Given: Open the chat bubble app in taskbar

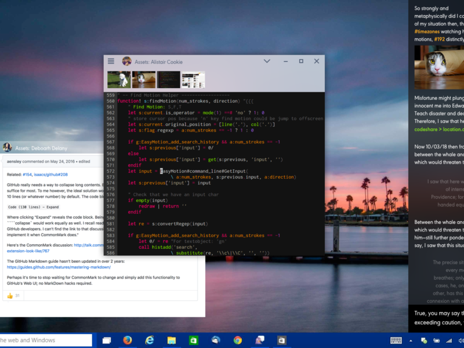Looking at the screenshot, I should pyautogui.click(x=259, y=340).
